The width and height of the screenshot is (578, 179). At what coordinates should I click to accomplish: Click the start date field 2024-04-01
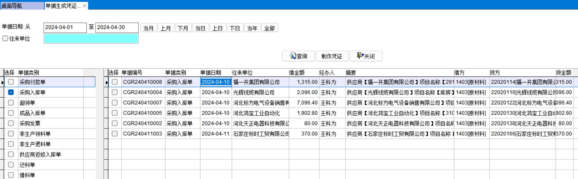point(65,28)
